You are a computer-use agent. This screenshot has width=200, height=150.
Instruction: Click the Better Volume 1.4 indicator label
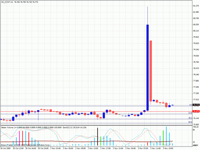tap(9, 127)
